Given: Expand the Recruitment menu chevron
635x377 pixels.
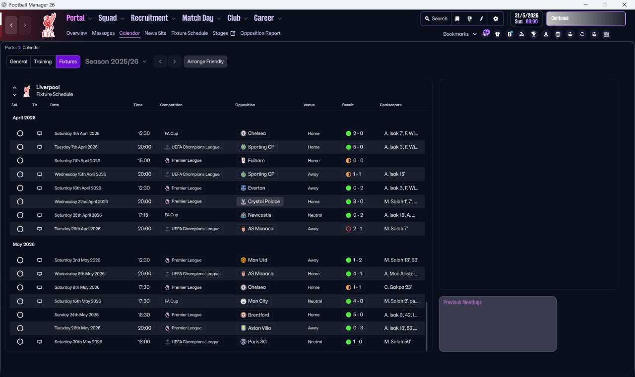Looking at the screenshot, I should click(x=174, y=19).
